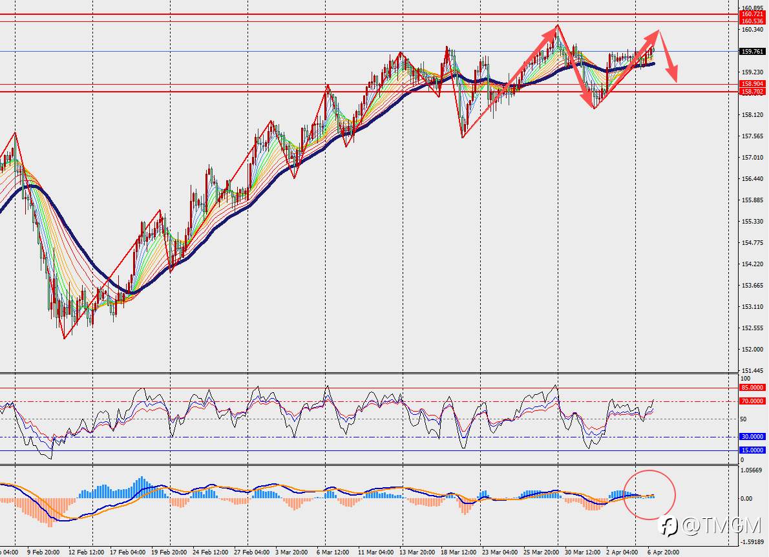
Task: Click the 160.721 red price label
Action: (x=752, y=14)
